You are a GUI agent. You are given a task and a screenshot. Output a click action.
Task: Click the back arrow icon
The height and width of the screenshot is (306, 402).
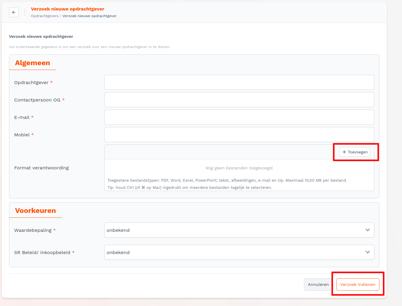coord(14,12)
